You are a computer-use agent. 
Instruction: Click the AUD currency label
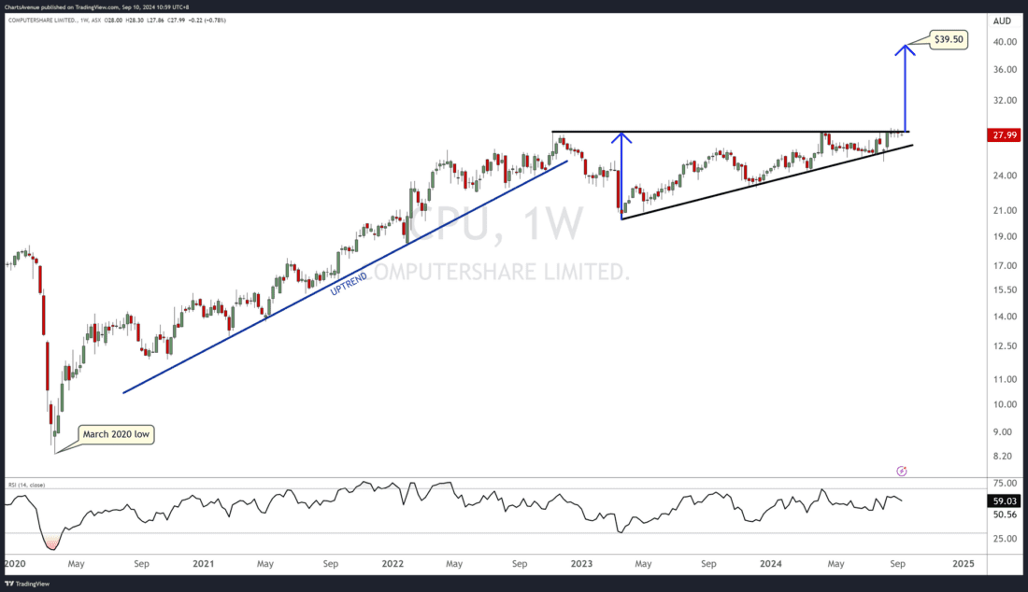click(x=1002, y=21)
